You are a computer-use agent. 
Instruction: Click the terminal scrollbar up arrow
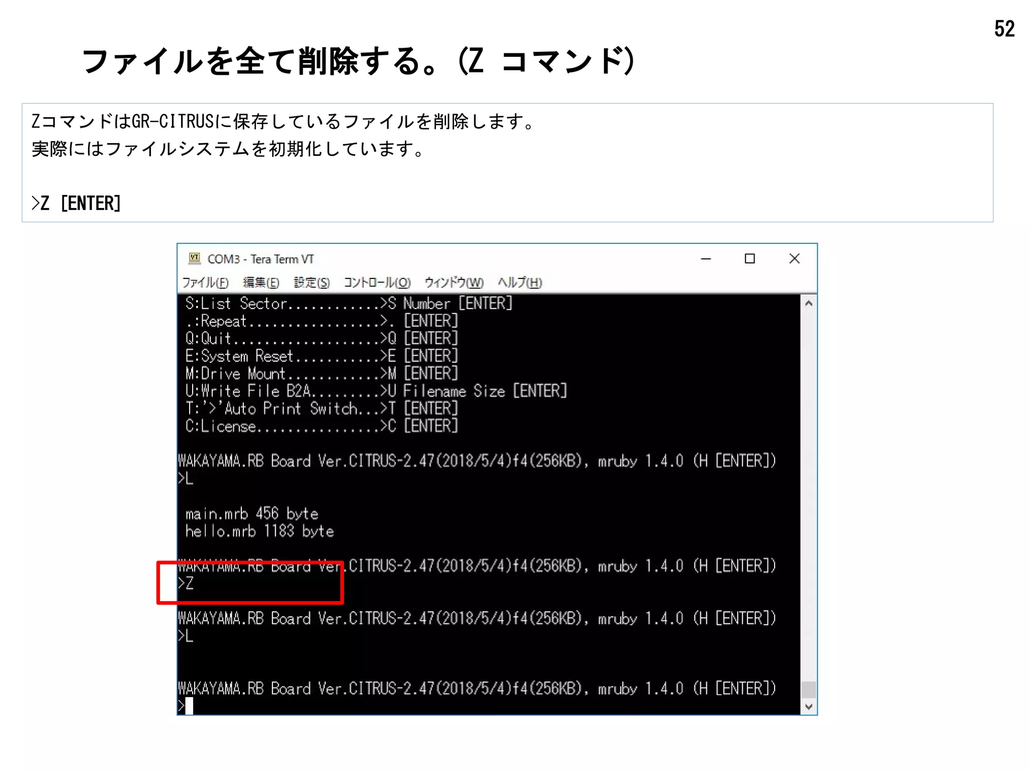coord(809,303)
